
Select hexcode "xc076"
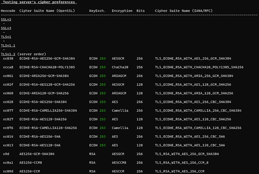[8, 128]
